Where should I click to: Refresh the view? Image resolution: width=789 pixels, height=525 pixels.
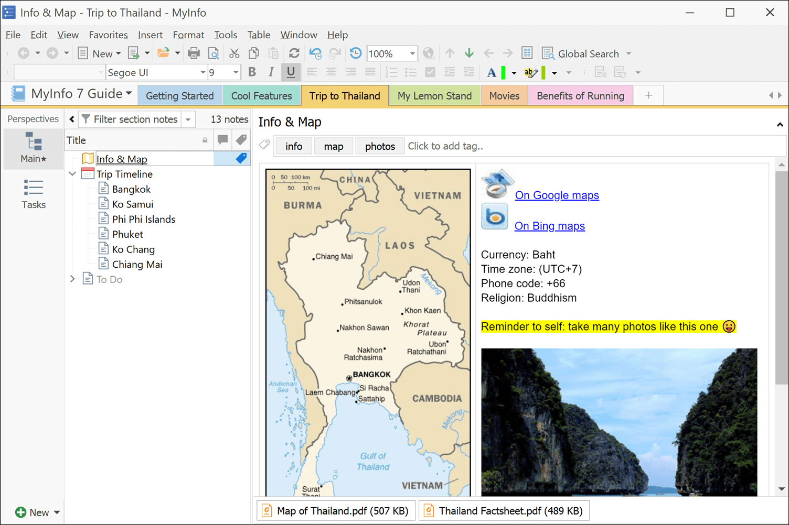coord(294,53)
